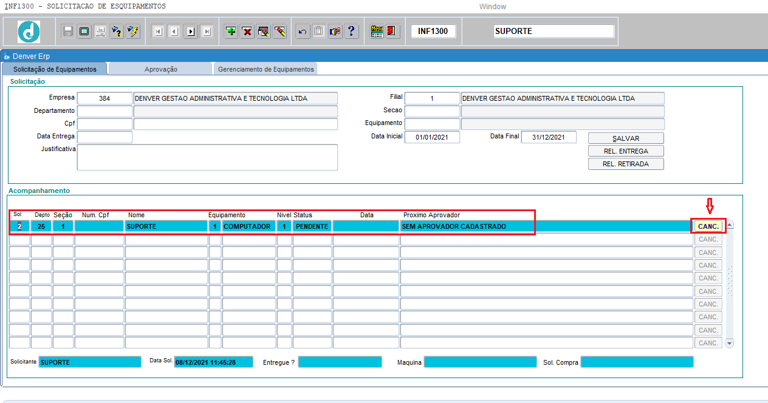Click the Departamento code field
This screenshot has height=403, width=768.
[105, 111]
